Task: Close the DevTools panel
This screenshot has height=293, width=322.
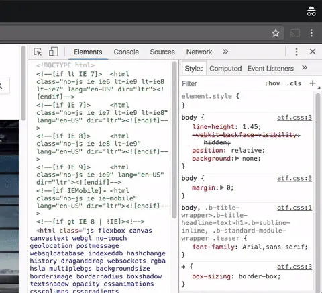Action: pos(313,52)
